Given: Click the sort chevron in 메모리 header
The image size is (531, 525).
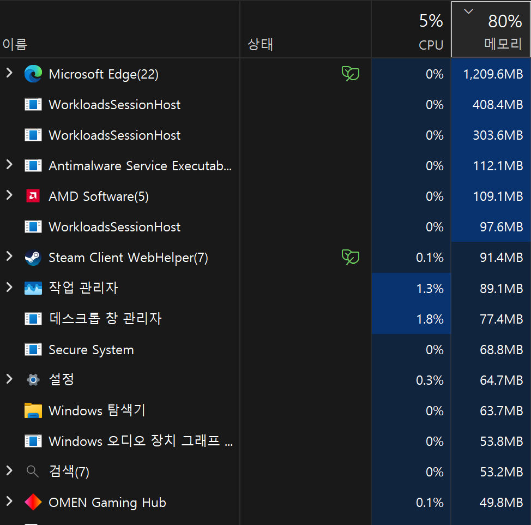Looking at the screenshot, I should 468,11.
